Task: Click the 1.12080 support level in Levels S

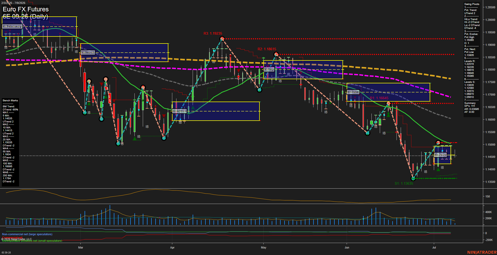Action: click(469, 88)
